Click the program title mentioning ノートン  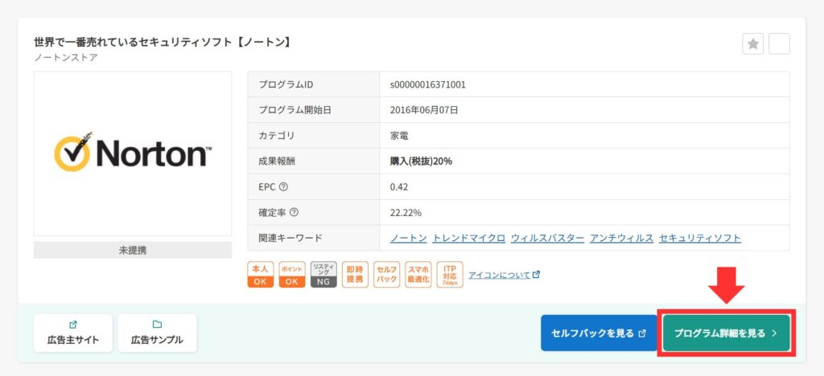[x=163, y=43]
